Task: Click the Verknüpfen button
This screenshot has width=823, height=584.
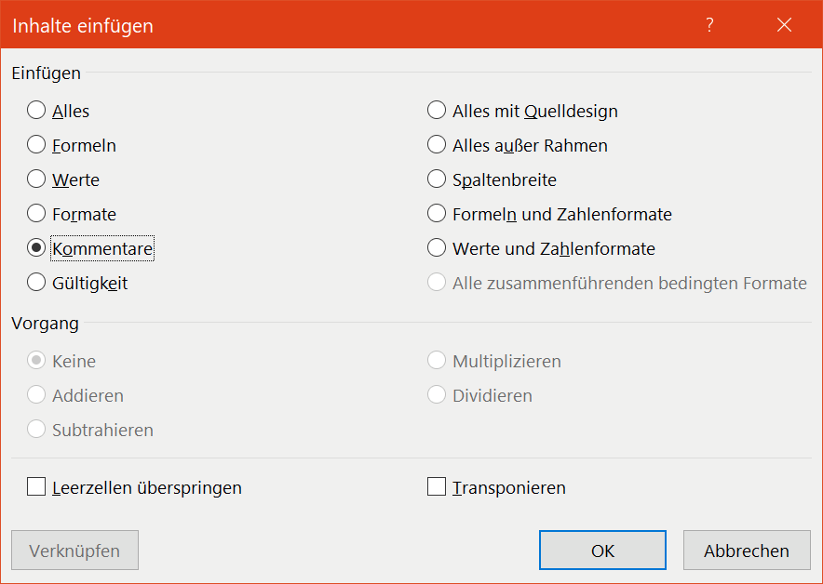Action: click(x=74, y=551)
